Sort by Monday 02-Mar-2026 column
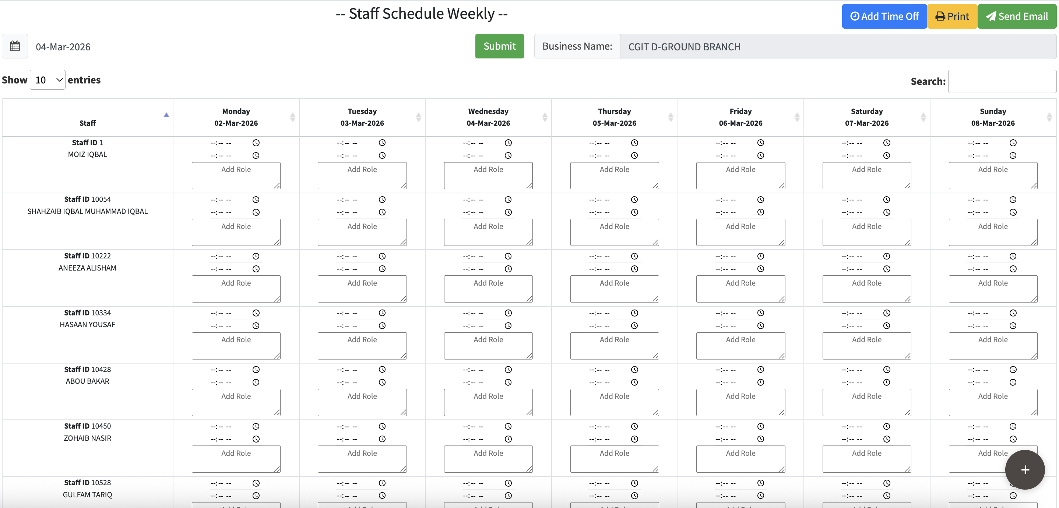 [236, 117]
